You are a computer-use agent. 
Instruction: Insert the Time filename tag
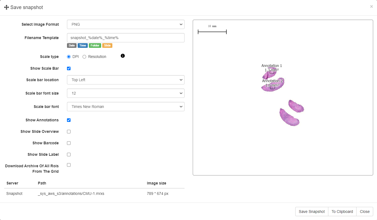(83, 46)
